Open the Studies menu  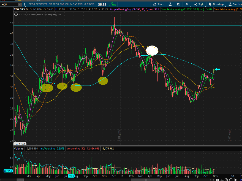235,4
